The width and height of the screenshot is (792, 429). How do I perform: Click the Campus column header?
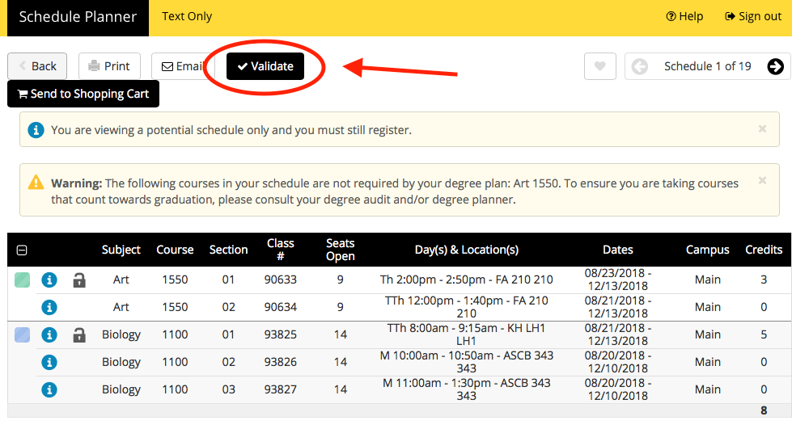[707, 250]
